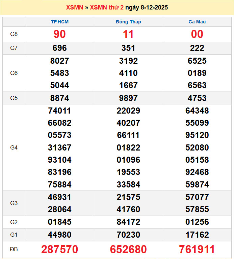Select the G3 number 57077
The image size is (234, 259).
[197, 197]
